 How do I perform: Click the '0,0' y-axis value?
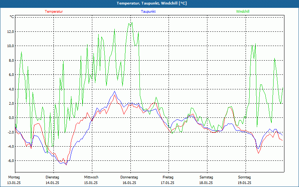pos(12,118)
